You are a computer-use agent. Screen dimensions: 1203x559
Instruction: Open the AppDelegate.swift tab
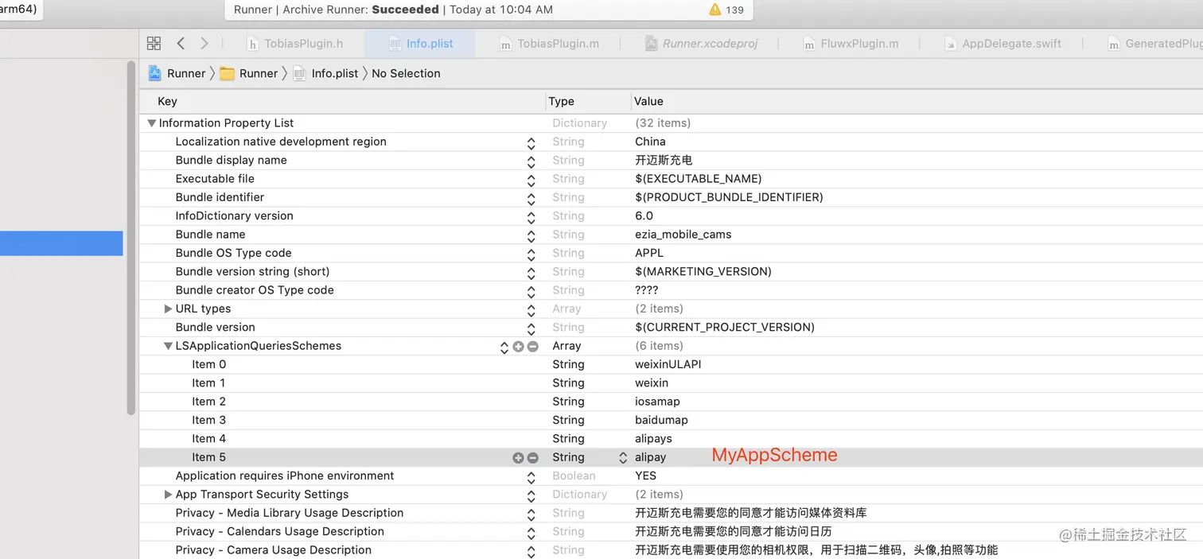point(1002,44)
